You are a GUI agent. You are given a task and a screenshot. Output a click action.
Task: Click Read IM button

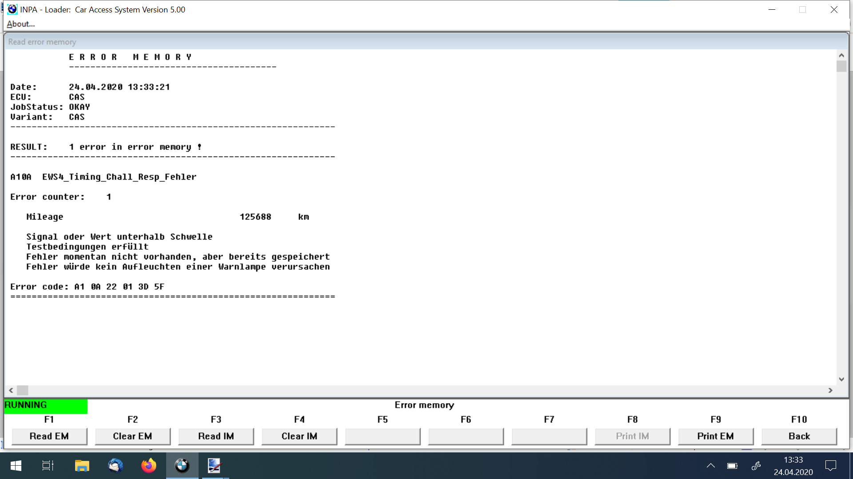(x=216, y=436)
